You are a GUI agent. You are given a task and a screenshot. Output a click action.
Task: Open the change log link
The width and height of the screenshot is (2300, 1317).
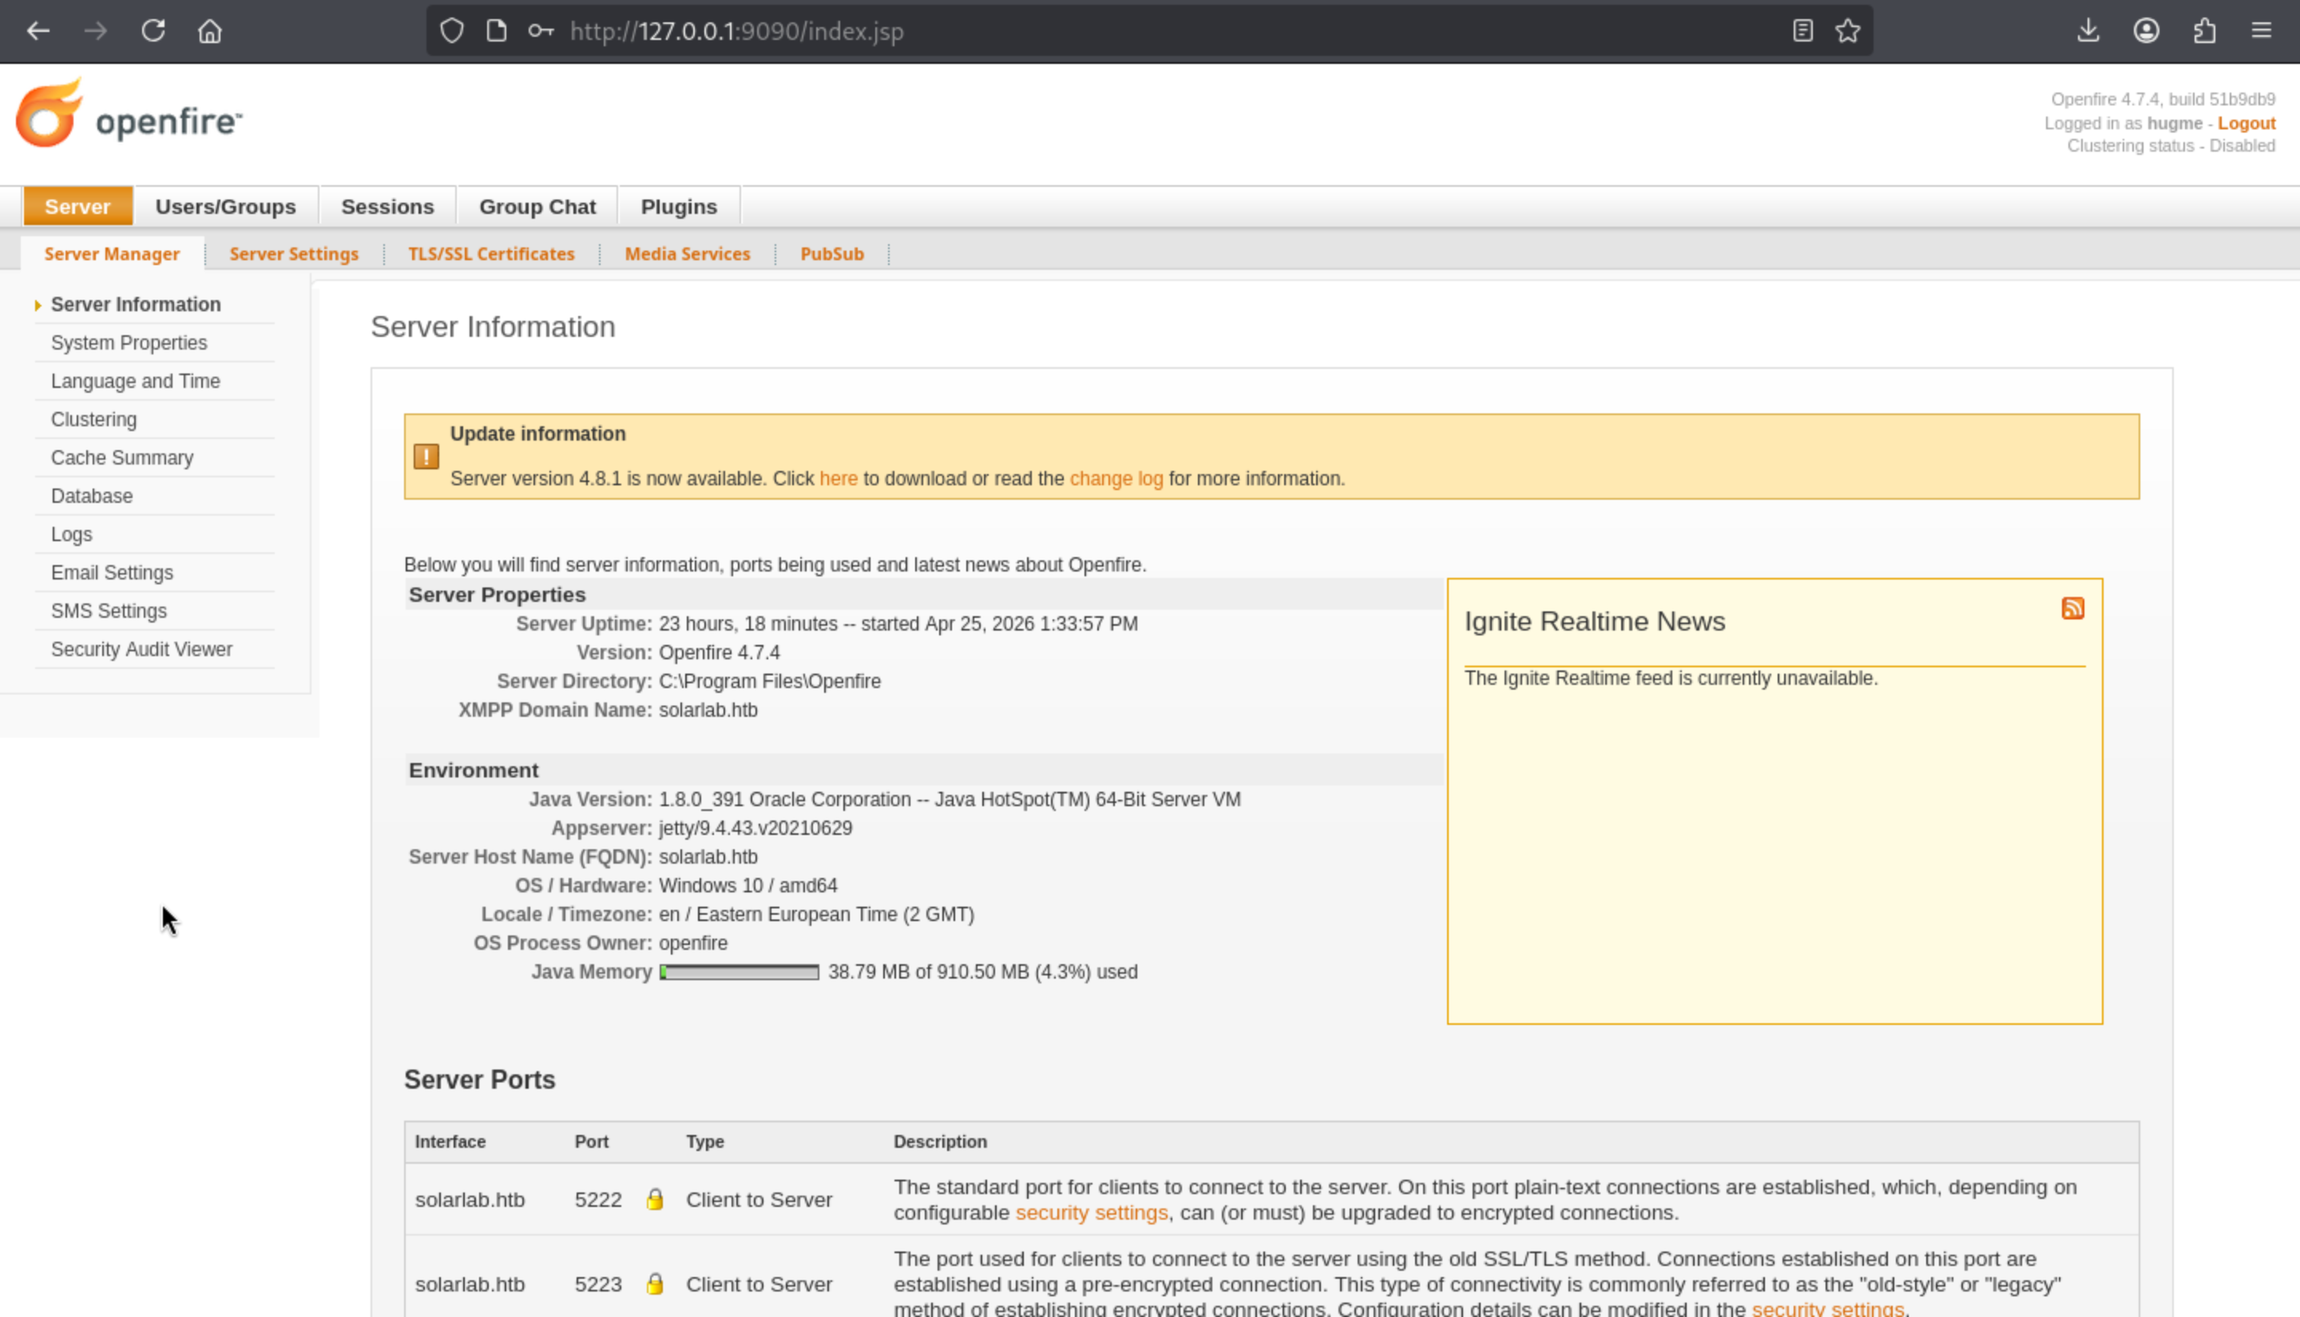click(x=1116, y=478)
